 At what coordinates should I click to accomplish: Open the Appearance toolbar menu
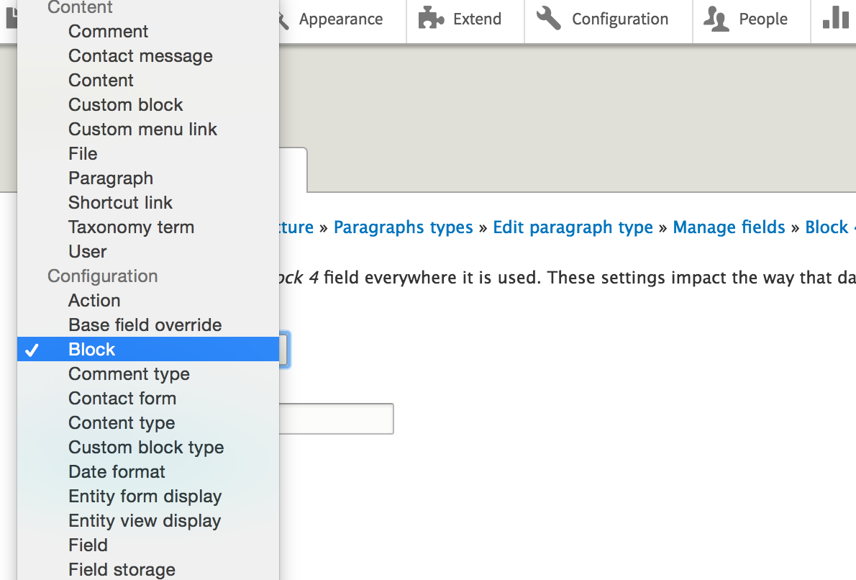click(x=341, y=19)
